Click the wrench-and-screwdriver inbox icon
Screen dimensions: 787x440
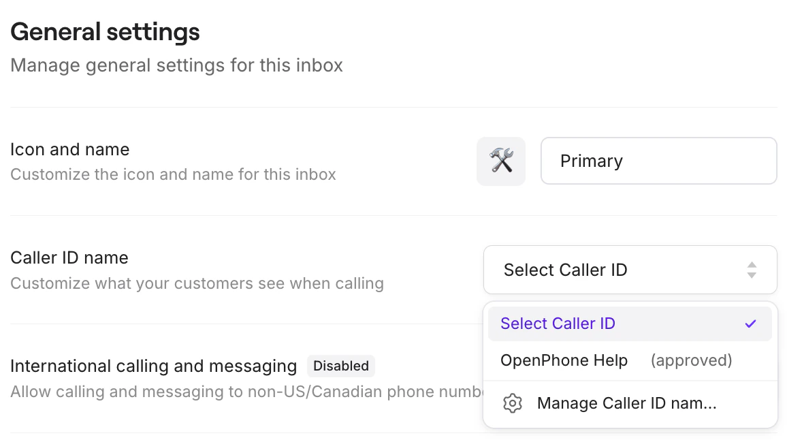(501, 161)
